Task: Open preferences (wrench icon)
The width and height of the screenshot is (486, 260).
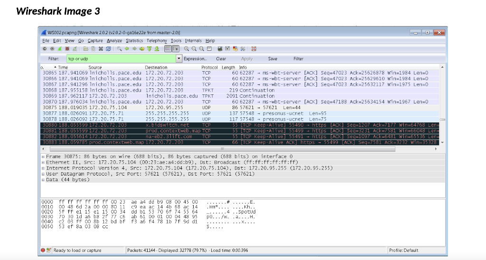Action: pyautogui.click(x=243, y=49)
